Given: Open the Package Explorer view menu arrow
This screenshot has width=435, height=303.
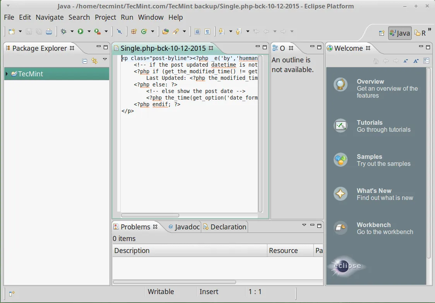Looking at the screenshot, I should (x=105, y=60).
